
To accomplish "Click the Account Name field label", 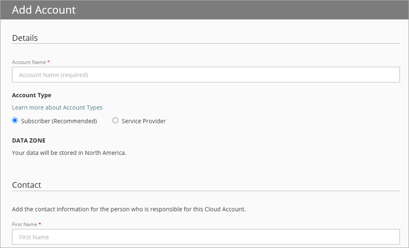I will click(x=29, y=62).
